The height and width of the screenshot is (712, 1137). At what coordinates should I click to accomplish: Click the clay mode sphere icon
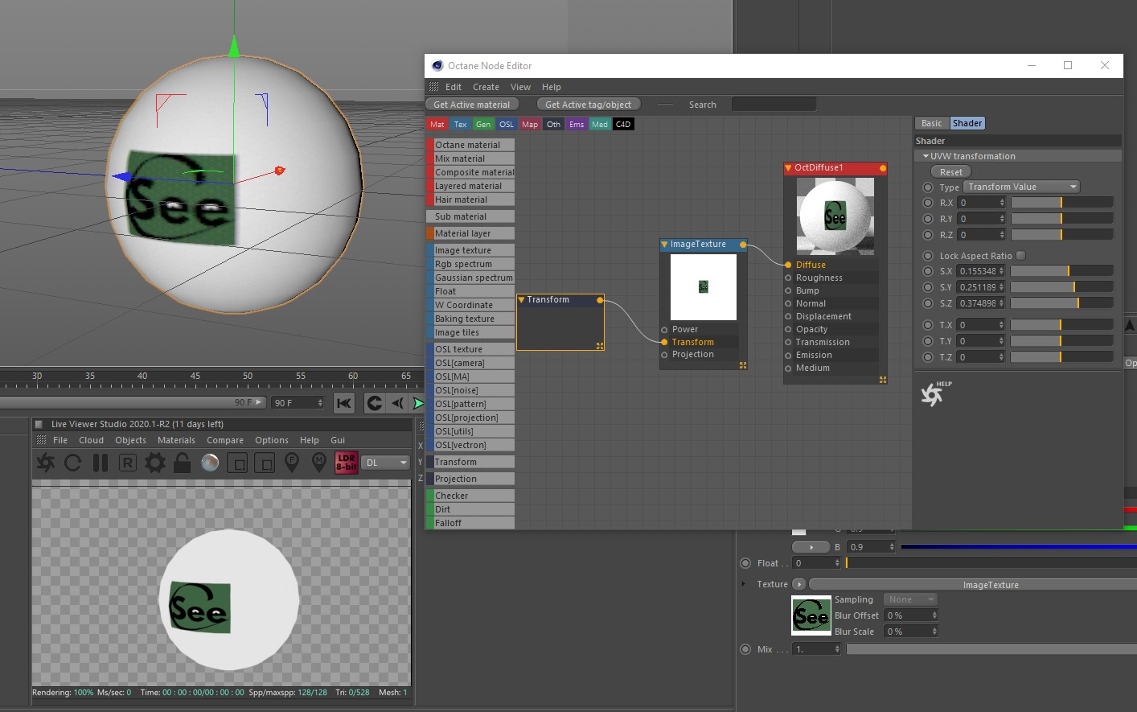point(210,463)
